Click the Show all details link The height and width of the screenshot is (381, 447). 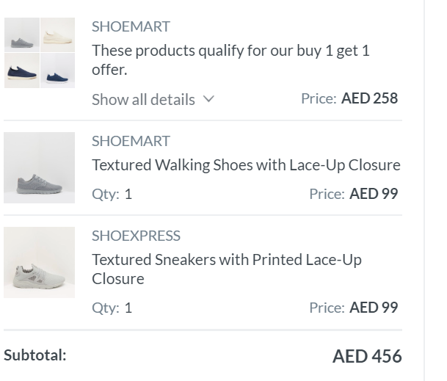point(143,99)
